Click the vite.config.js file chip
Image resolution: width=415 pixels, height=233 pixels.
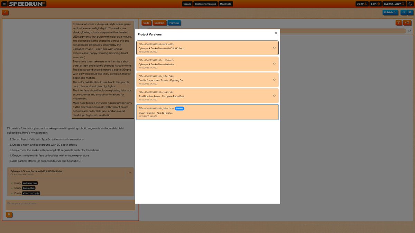[x=31, y=193]
